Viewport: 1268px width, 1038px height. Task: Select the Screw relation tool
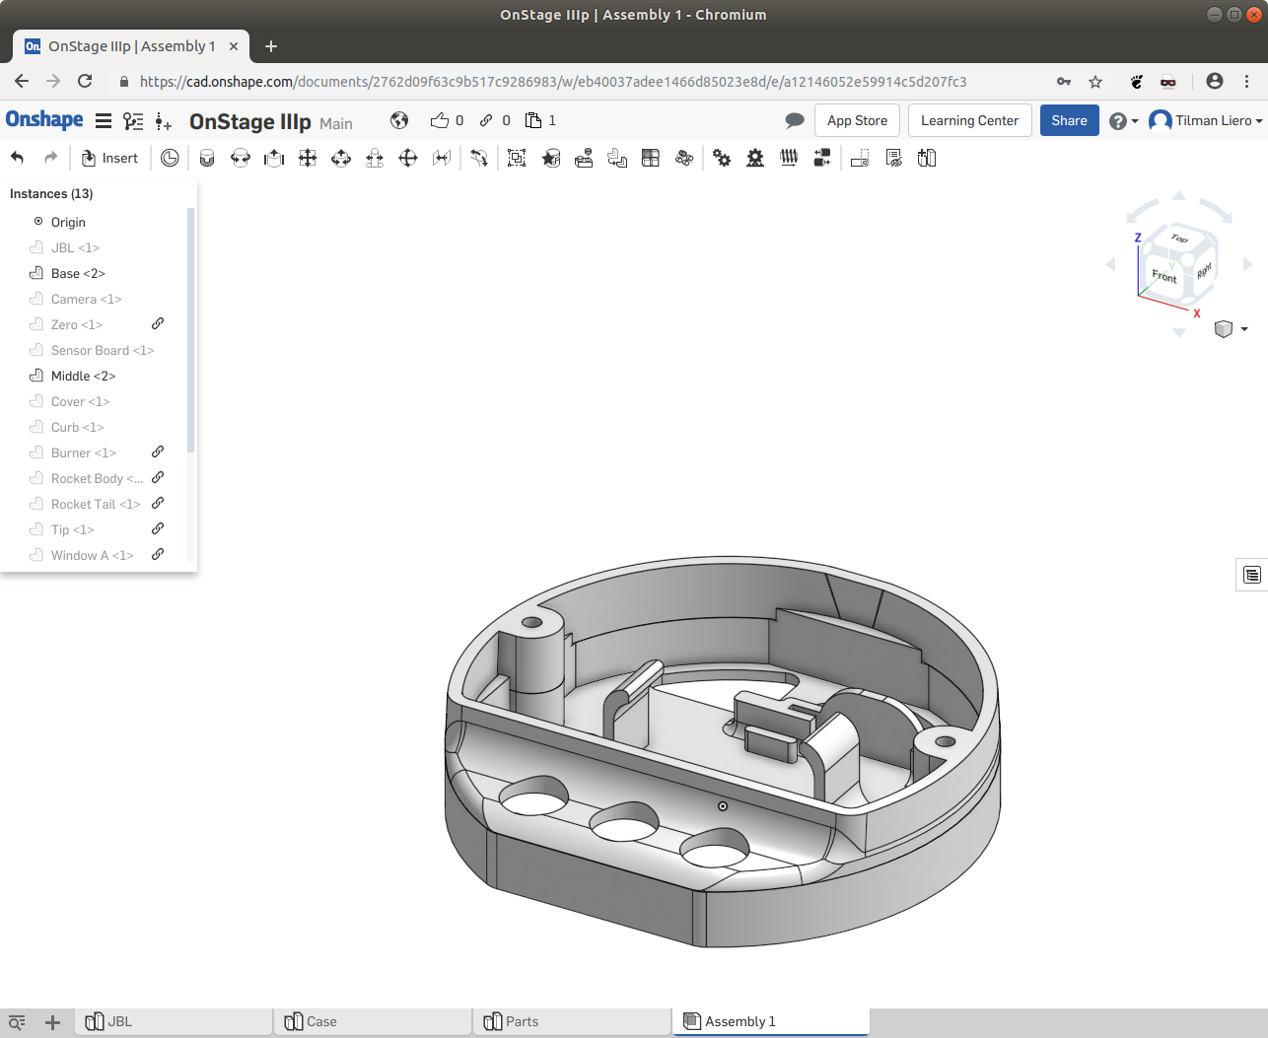pyautogui.click(x=789, y=158)
